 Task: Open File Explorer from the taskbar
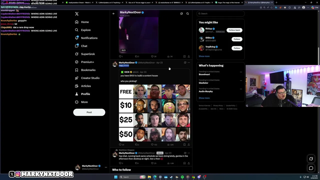click(x=149, y=177)
